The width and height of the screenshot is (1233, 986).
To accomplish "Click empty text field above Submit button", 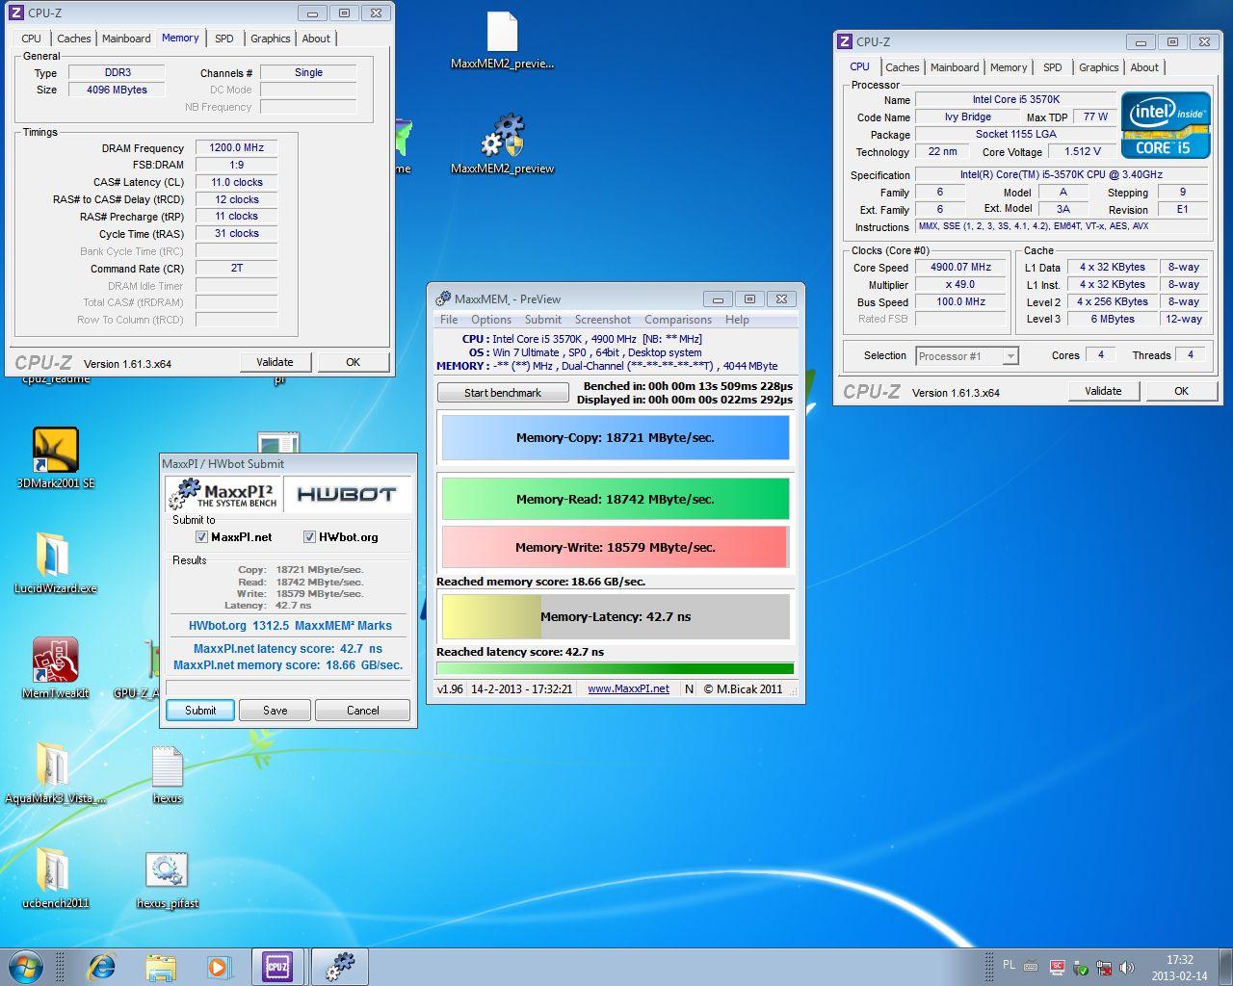I will [x=288, y=688].
